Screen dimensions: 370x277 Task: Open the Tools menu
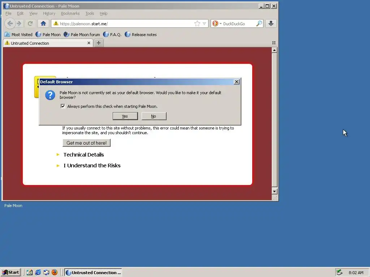pyautogui.click(x=90, y=13)
